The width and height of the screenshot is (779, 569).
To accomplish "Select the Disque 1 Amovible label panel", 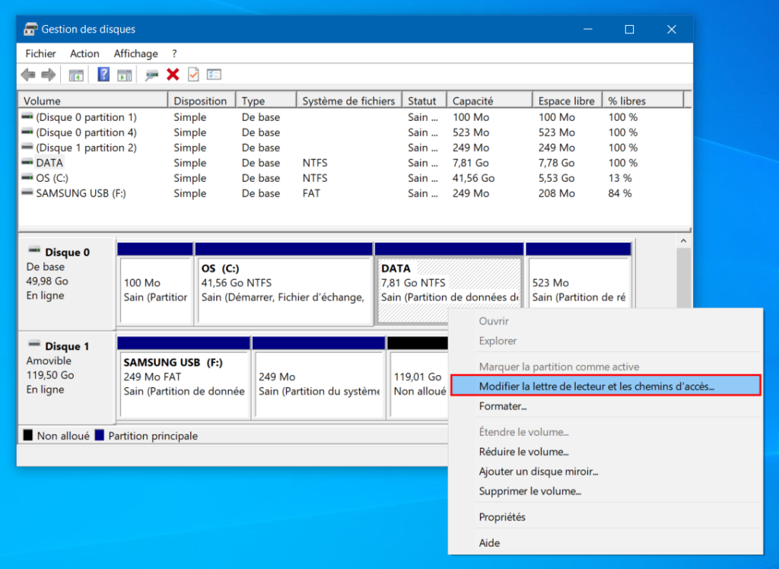I will pos(67,377).
